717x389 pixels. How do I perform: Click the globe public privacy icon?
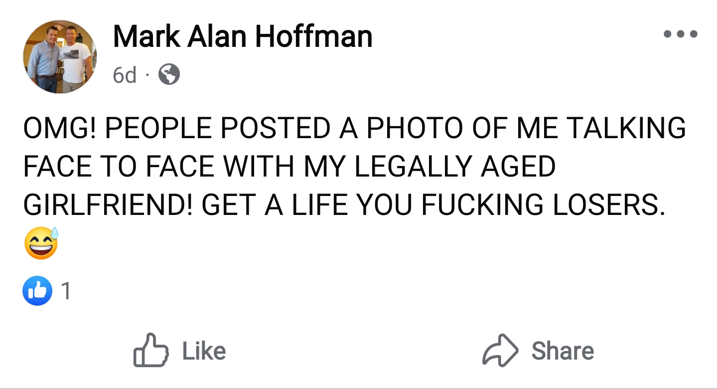(x=169, y=75)
